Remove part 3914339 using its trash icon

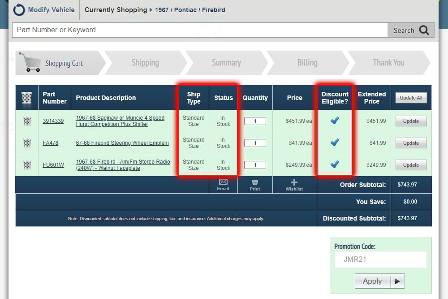pos(27,121)
